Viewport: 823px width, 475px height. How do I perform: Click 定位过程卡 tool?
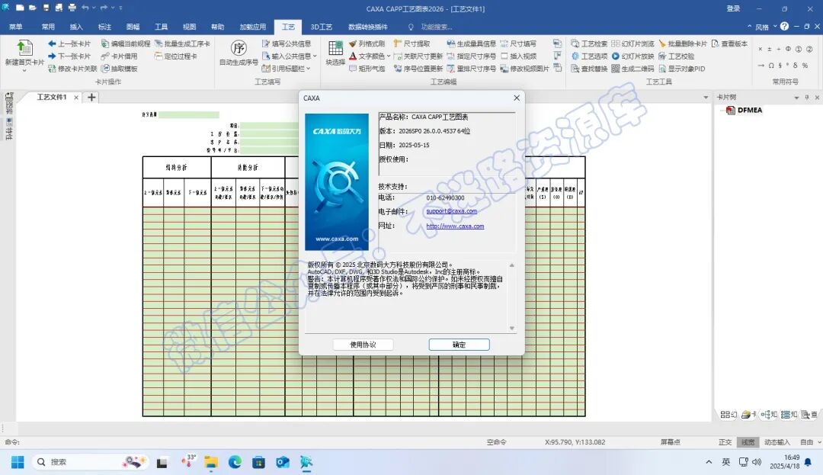176,56
